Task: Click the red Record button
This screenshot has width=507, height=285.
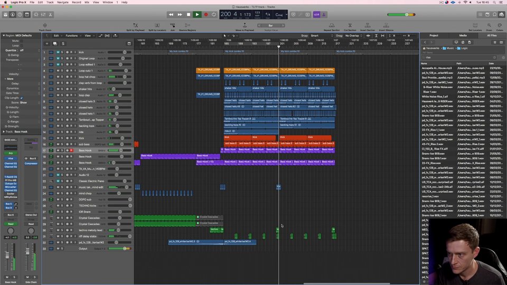Action: (x=205, y=15)
